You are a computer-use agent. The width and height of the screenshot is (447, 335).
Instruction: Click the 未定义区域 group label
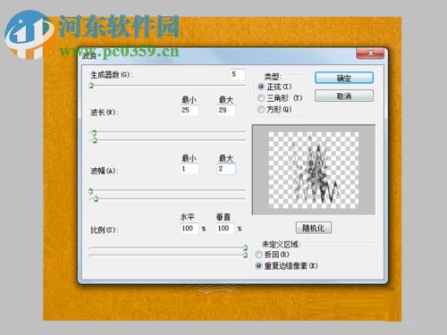[x=281, y=245]
